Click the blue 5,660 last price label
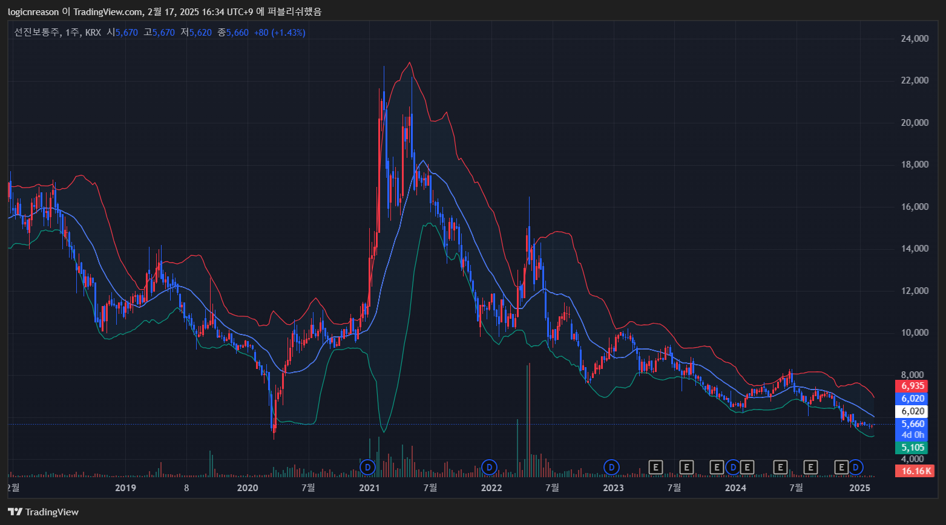Screen dimensions: 946x525 pyautogui.click(x=913, y=424)
